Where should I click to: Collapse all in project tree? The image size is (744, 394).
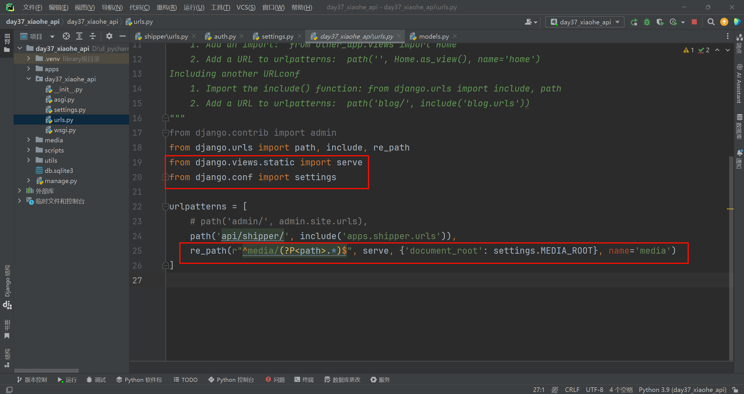93,36
